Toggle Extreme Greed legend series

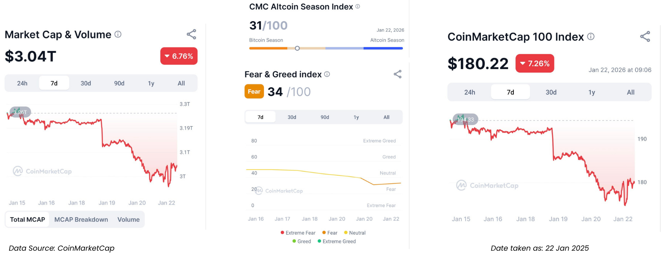point(337,242)
